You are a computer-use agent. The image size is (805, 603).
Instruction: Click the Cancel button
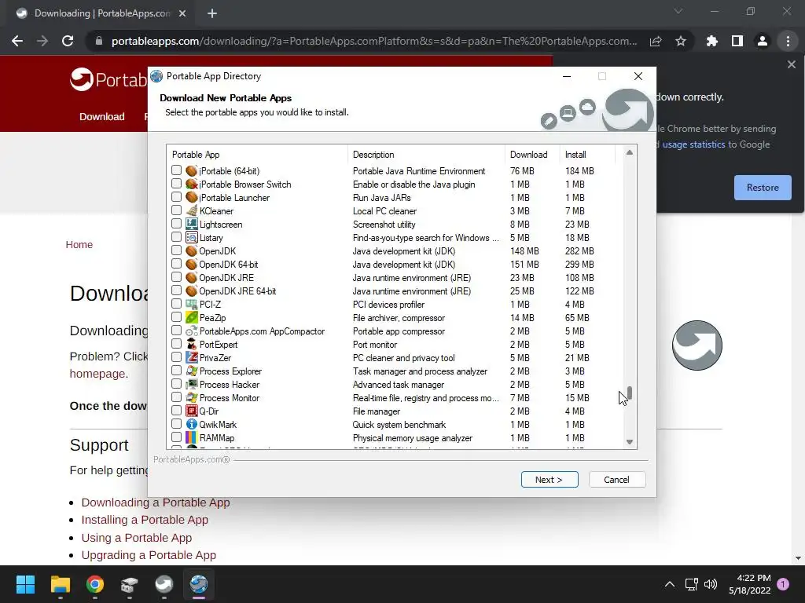[x=616, y=480]
